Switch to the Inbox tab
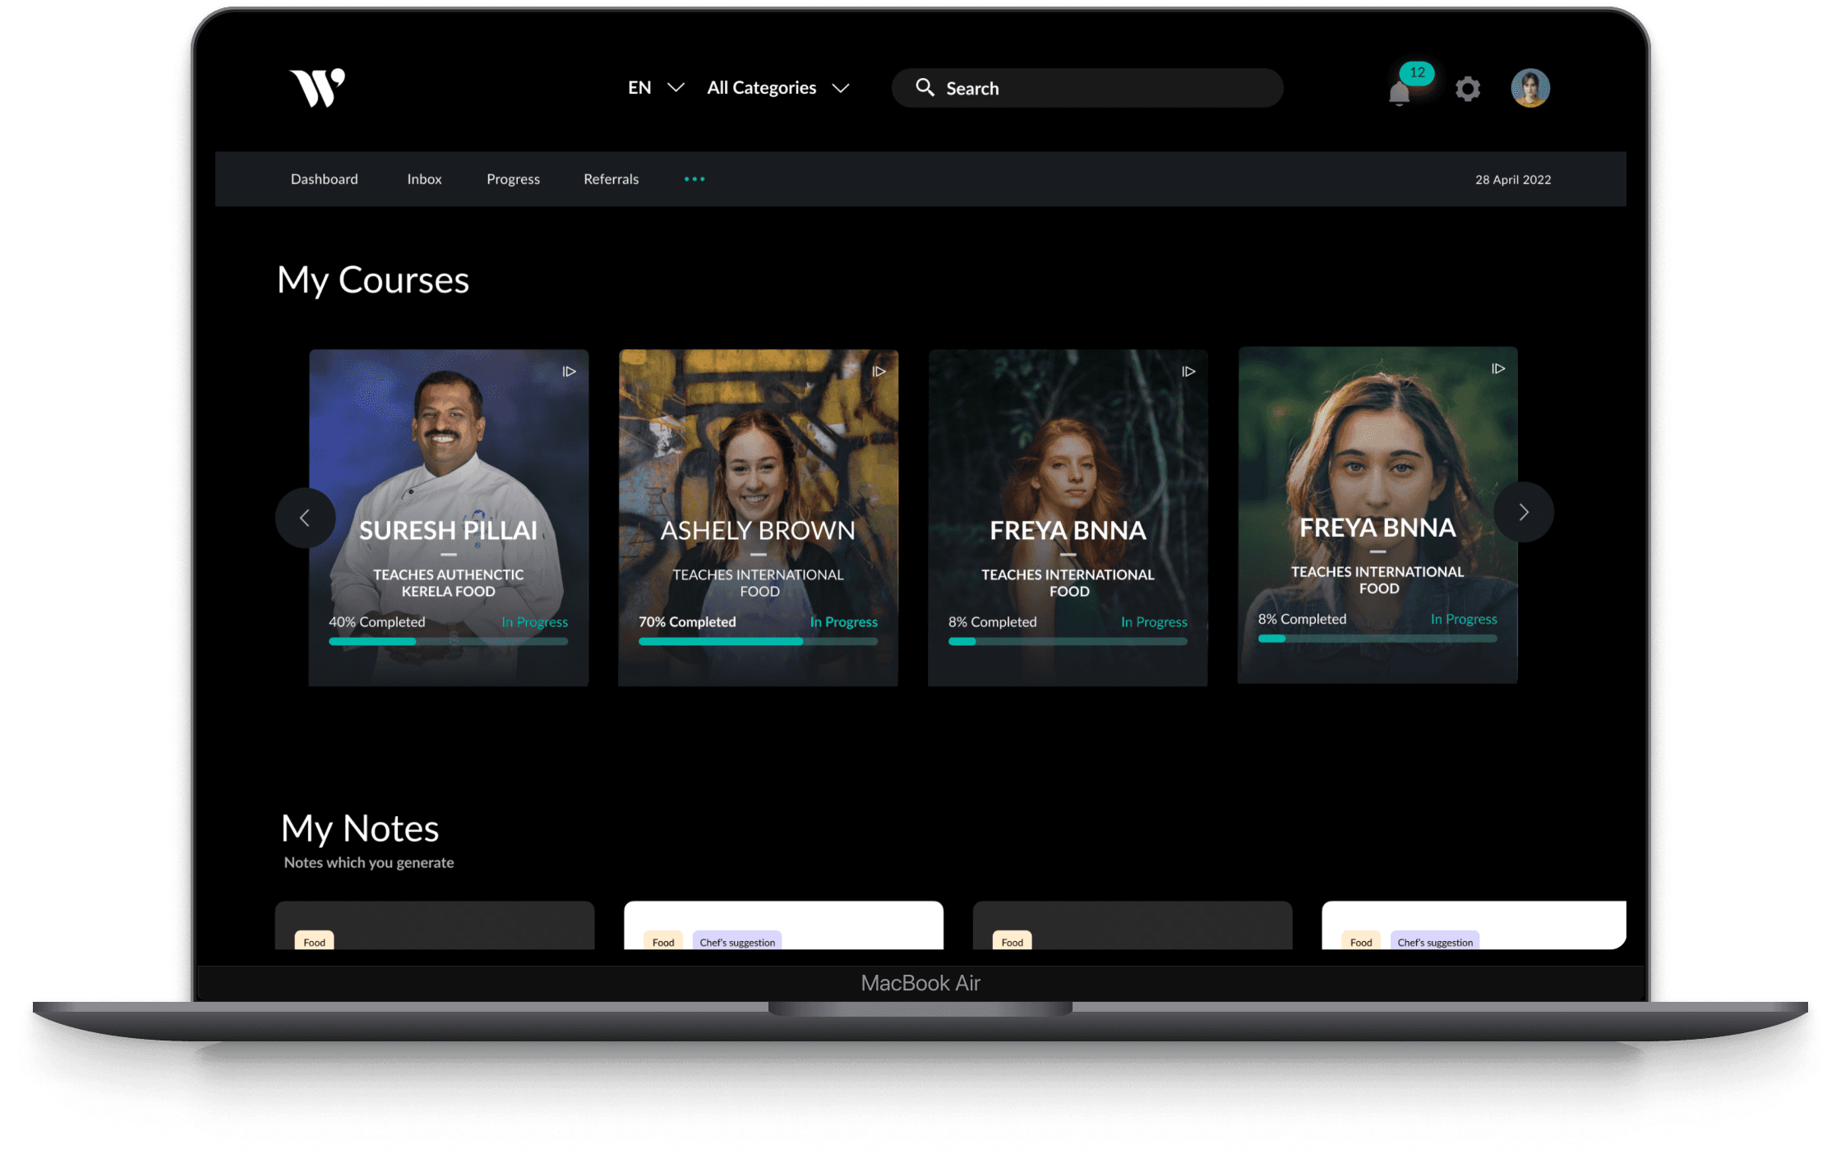Screen dimensions: 1841x1172 tap(424, 179)
